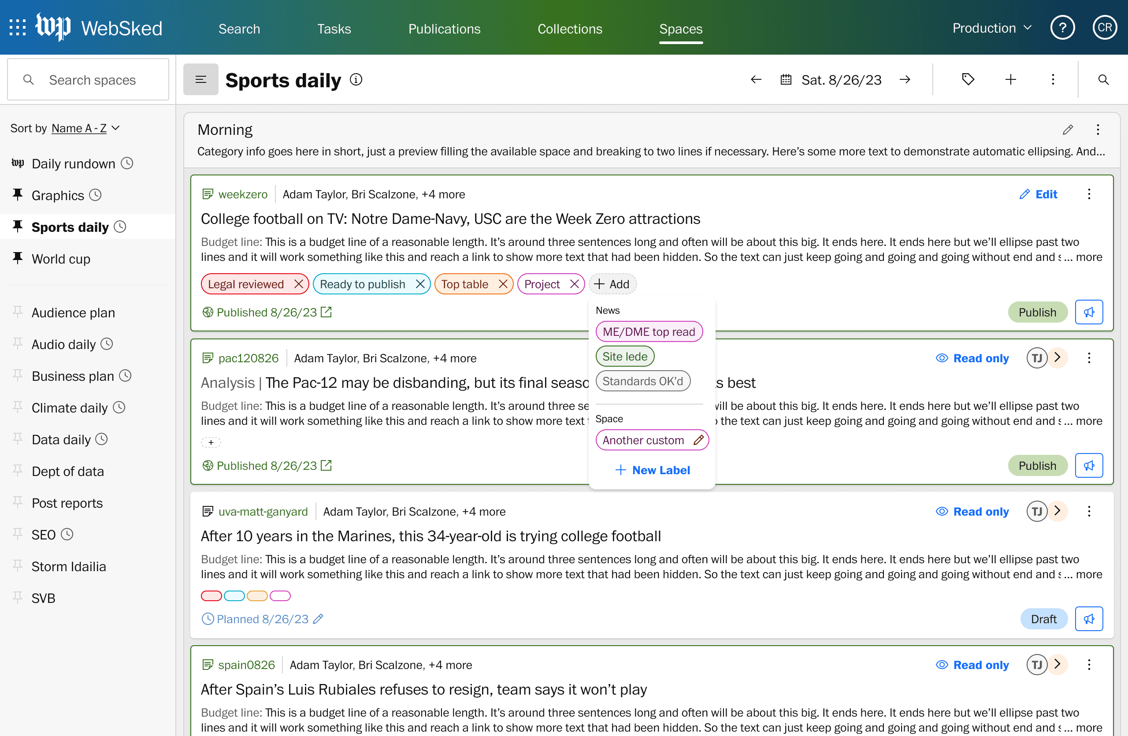Open Morning category kebab menu
The image size is (1128, 736).
(x=1098, y=130)
